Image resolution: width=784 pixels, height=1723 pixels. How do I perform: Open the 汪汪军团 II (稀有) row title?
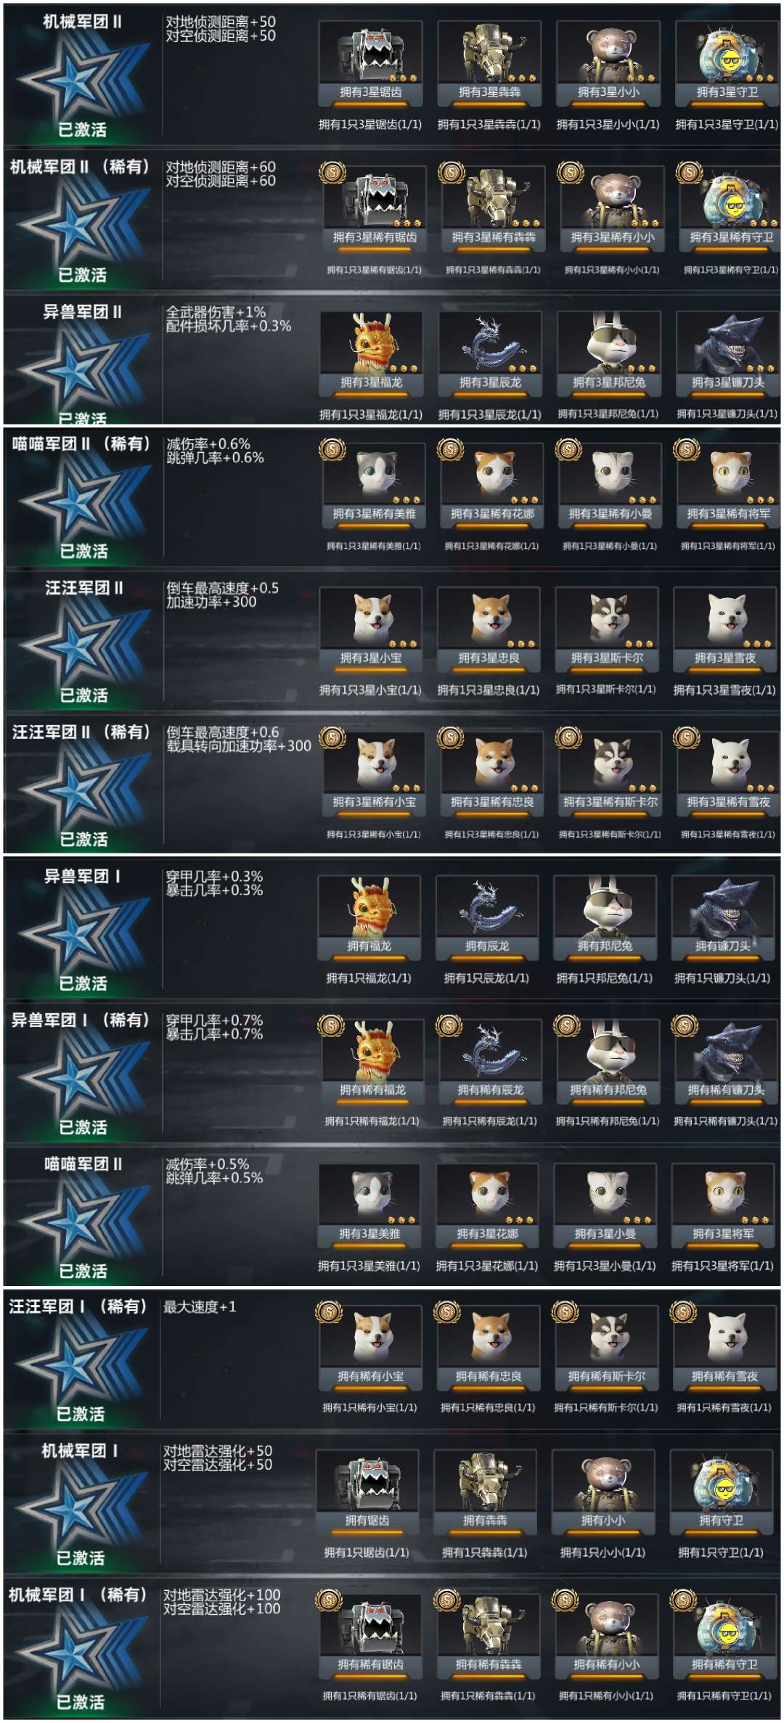point(81,732)
